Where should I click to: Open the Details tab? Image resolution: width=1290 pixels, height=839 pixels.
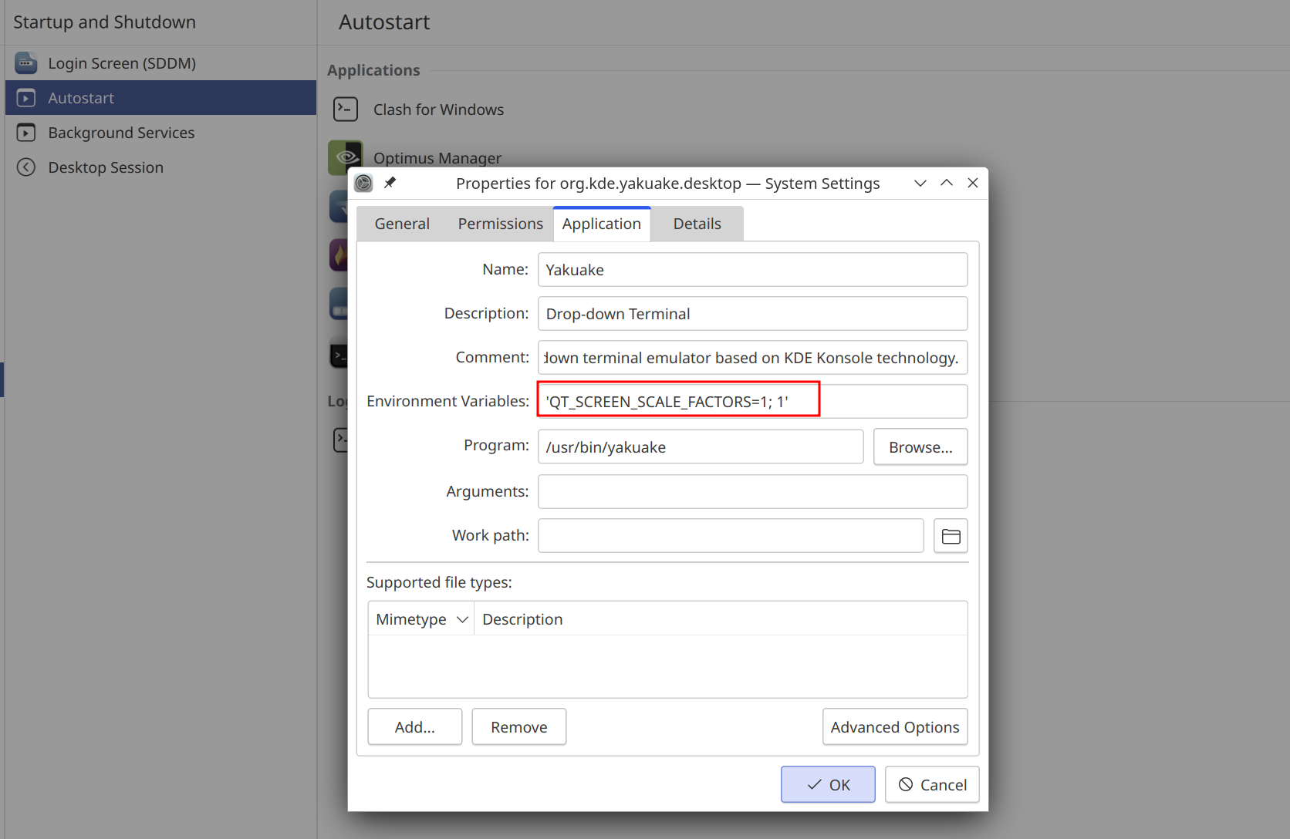[697, 224]
